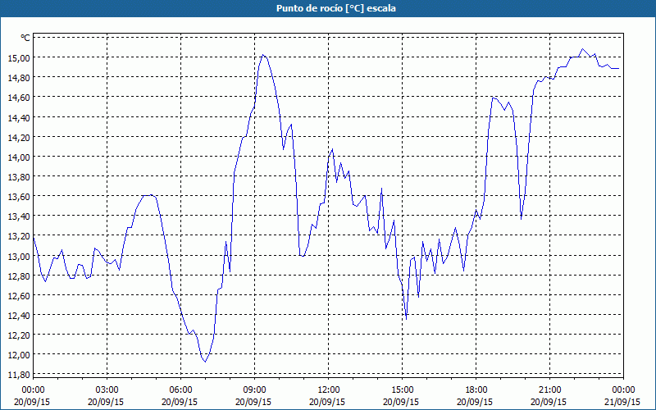The height and width of the screenshot is (410, 656).
Task: Select the 14,00 y-axis value
Action: point(19,157)
